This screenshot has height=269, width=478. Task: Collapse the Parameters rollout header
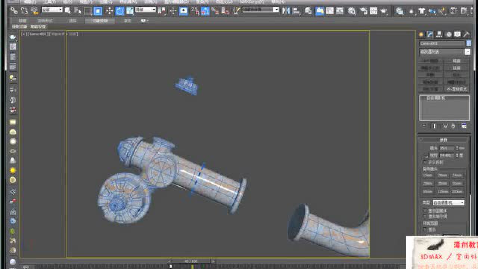(x=443, y=140)
